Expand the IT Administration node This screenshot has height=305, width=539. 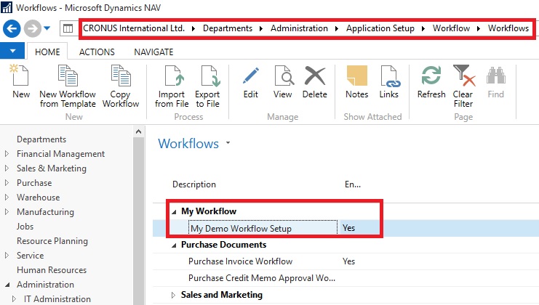click(x=14, y=298)
